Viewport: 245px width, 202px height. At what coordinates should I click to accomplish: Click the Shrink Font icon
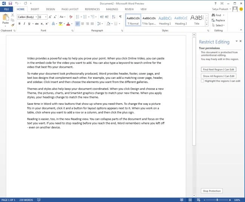[x=55, y=17]
